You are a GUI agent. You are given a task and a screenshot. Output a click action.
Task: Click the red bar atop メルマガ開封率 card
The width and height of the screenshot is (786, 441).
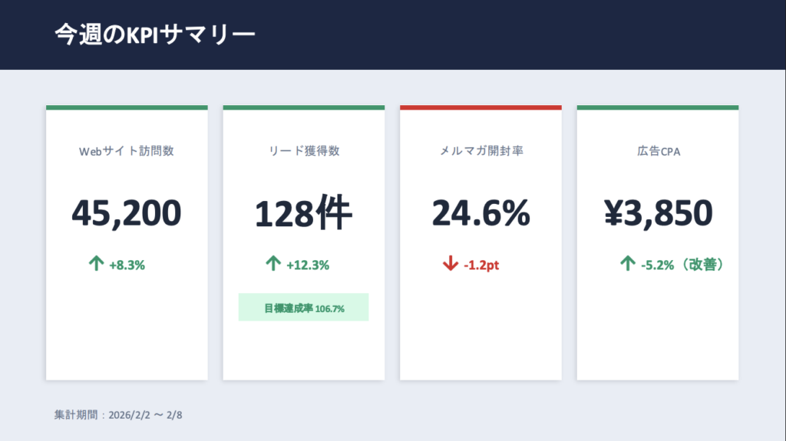tap(481, 107)
